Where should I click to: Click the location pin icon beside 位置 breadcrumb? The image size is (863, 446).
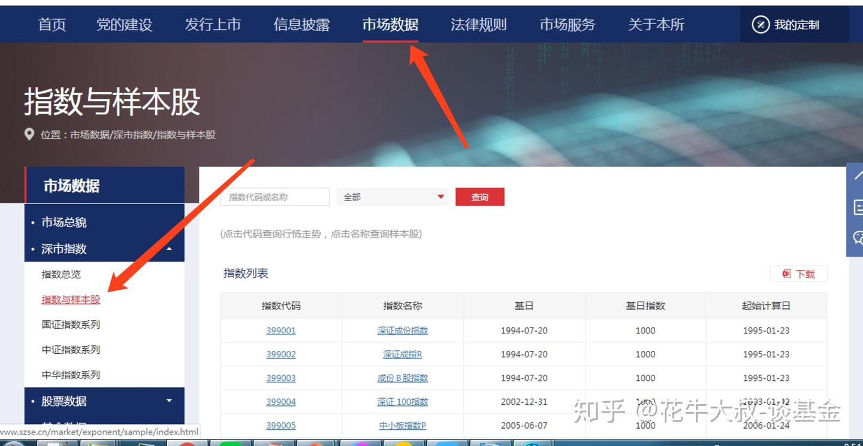coord(30,135)
